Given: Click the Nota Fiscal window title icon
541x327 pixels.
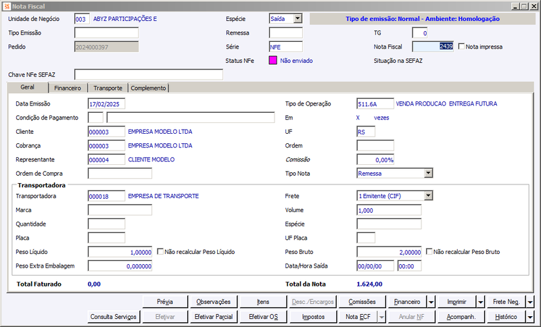Looking at the screenshot, I should 6,6.
